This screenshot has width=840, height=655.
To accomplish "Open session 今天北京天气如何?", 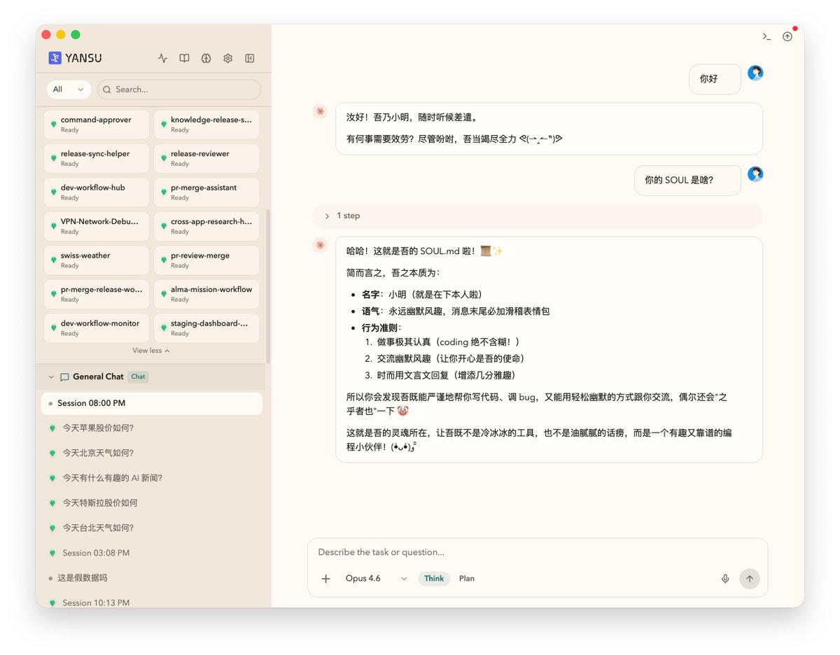I will [x=151, y=453].
